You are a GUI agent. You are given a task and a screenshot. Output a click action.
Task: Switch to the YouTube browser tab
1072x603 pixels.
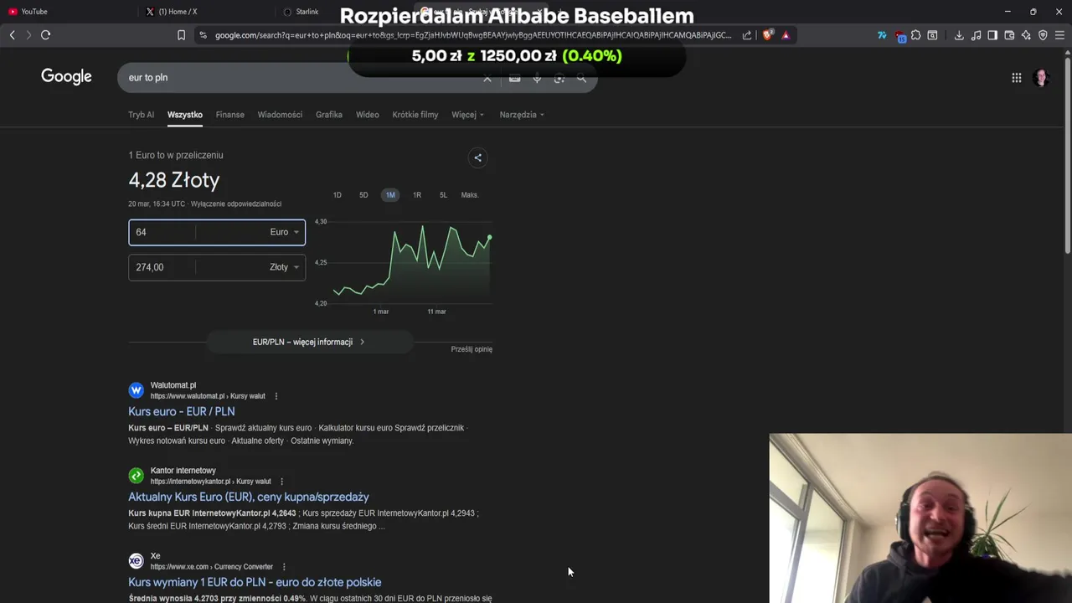[x=67, y=12]
